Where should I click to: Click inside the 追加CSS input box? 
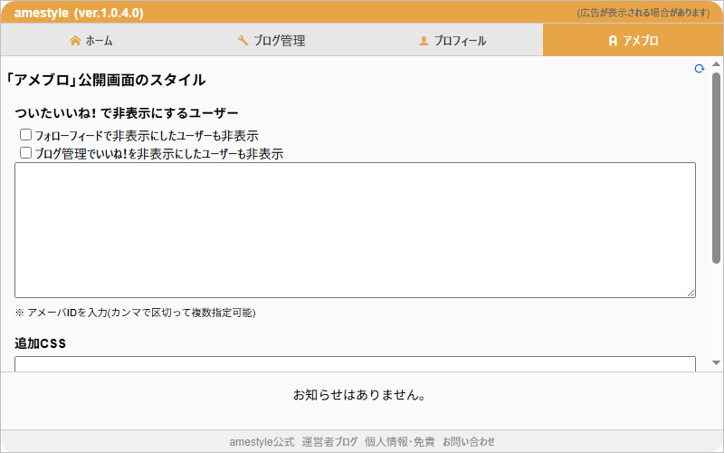(x=355, y=363)
